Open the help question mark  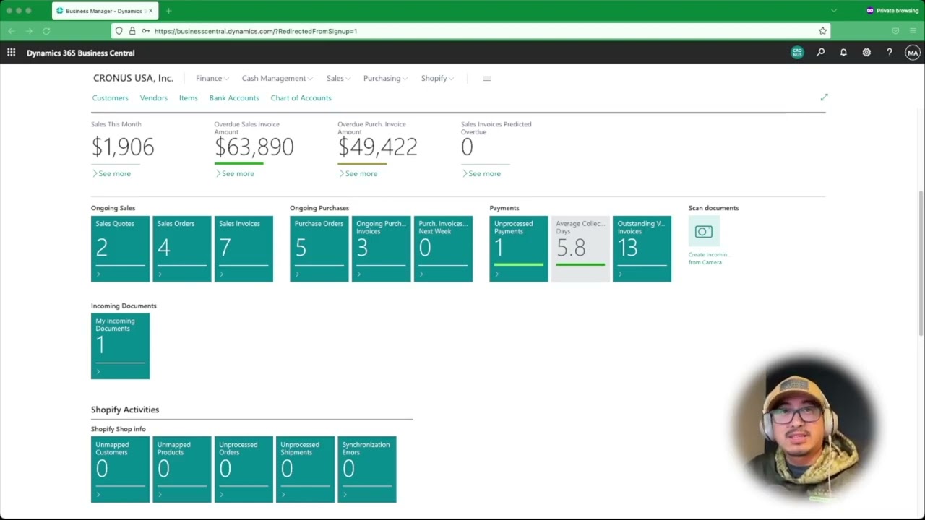890,53
